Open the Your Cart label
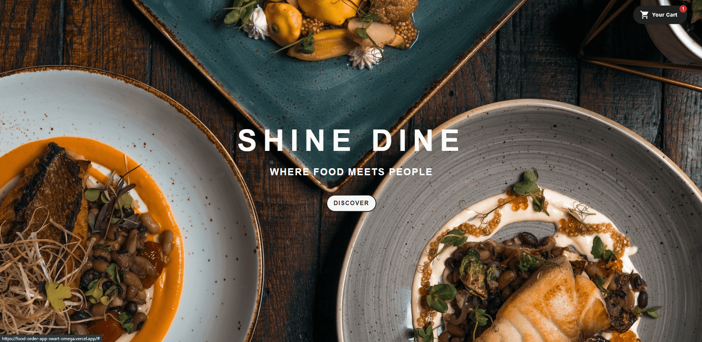 click(664, 15)
